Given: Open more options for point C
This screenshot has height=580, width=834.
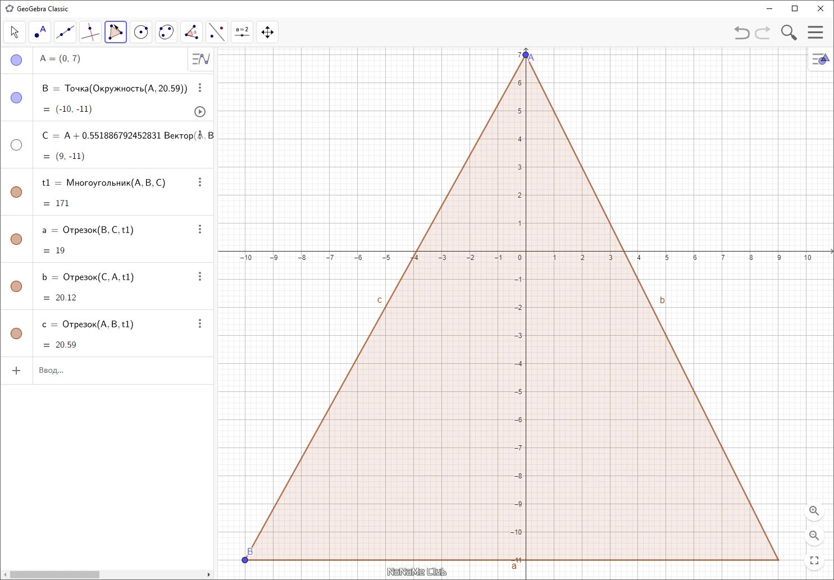Looking at the screenshot, I should coord(200,135).
